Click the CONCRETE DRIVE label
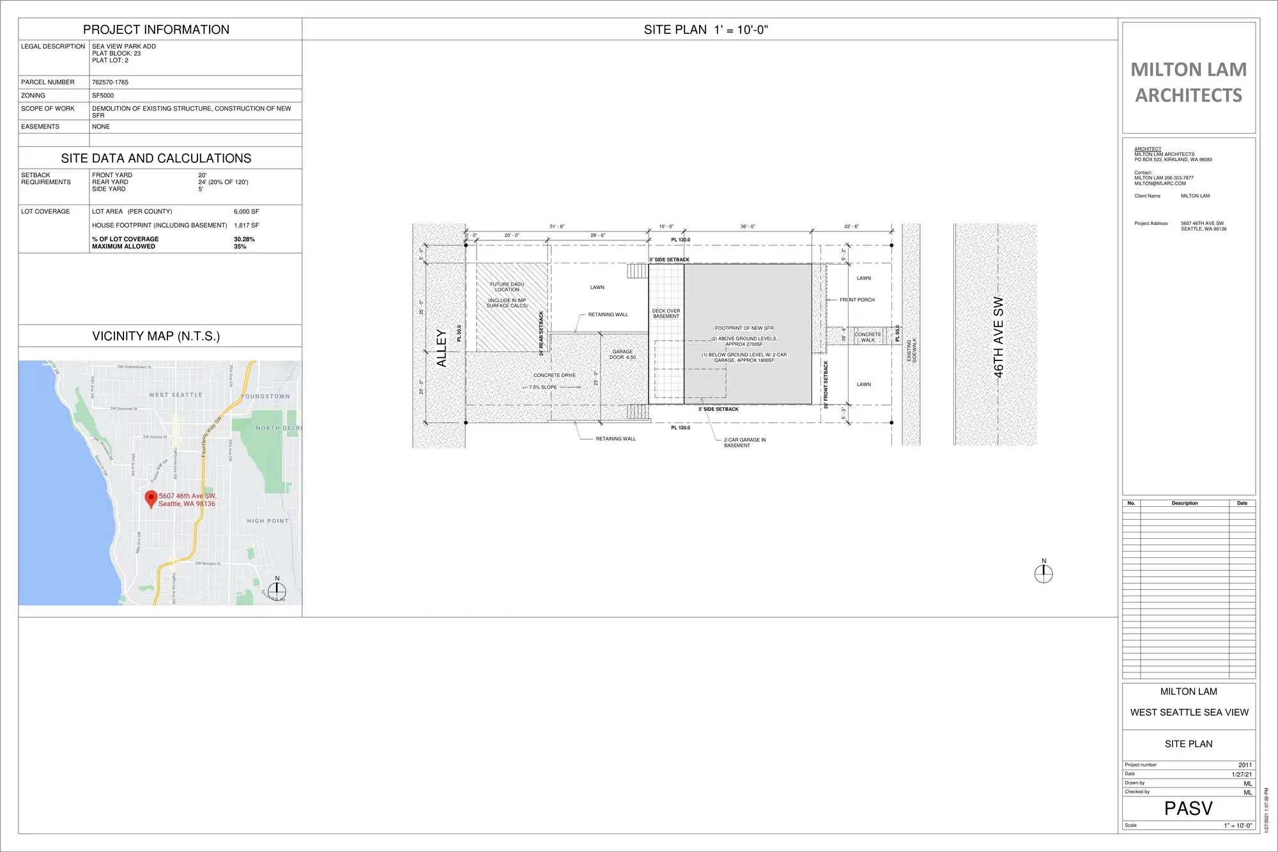1278x852 pixels. tap(555, 375)
